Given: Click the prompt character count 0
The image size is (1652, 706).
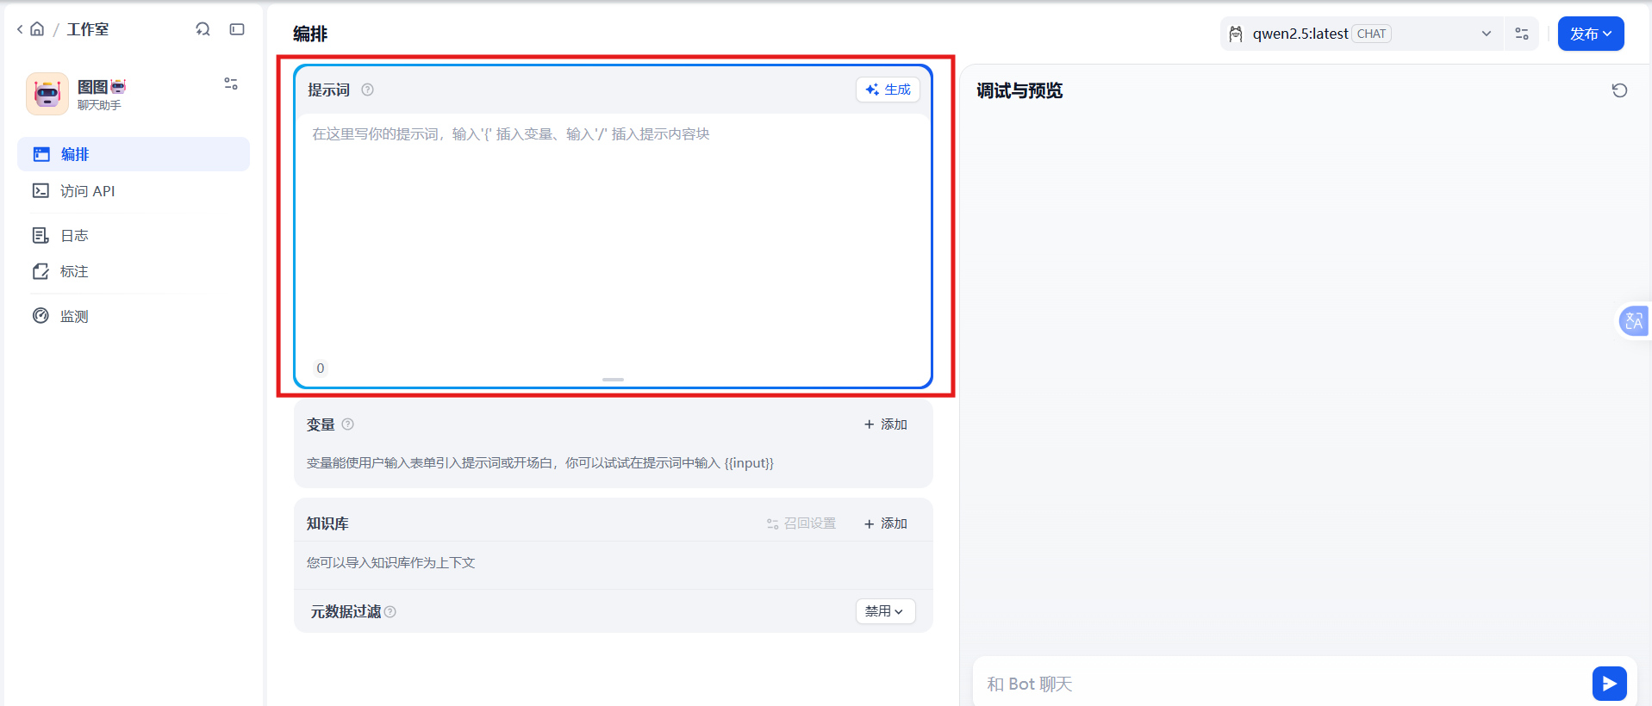Looking at the screenshot, I should 321,368.
